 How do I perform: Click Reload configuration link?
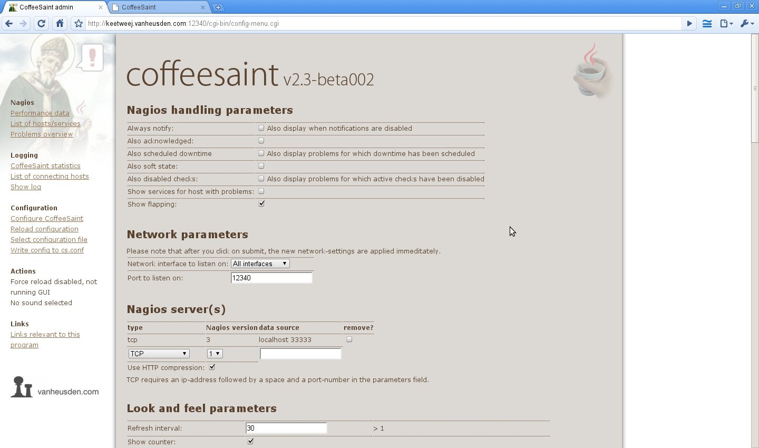tap(44, 229)
